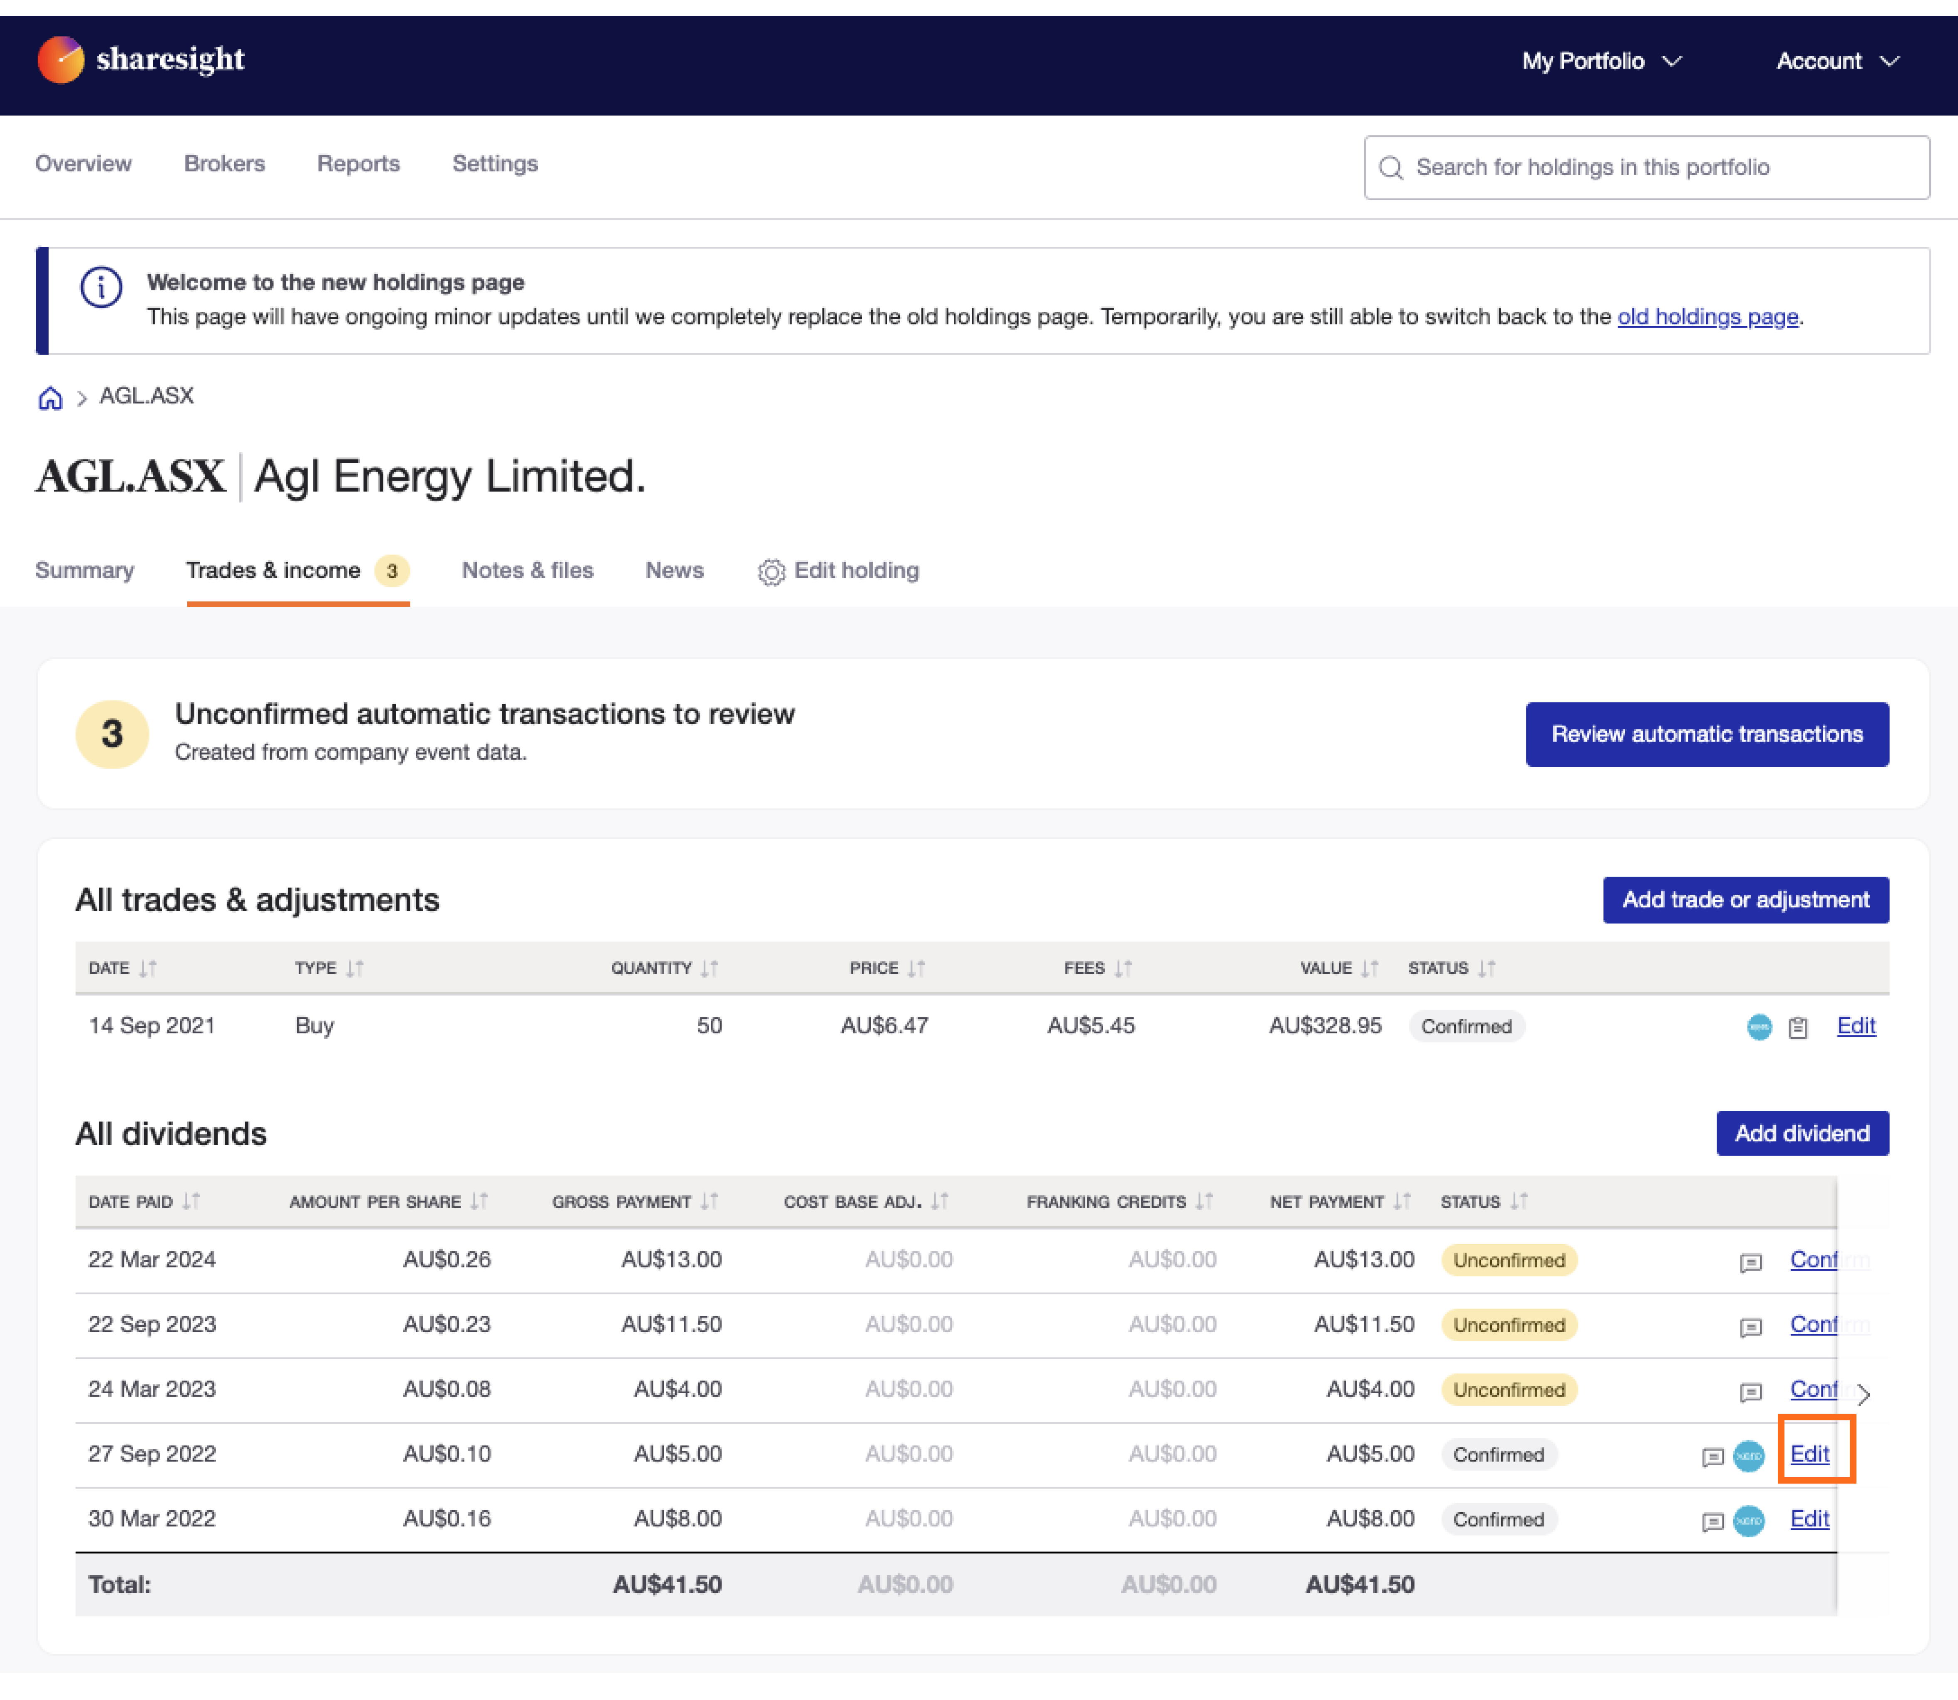Click clipboard note icon on Buy trade

point(1798,1027)
